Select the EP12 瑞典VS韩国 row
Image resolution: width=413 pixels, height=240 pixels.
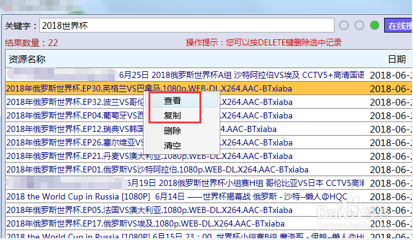(x=209, y=129)
